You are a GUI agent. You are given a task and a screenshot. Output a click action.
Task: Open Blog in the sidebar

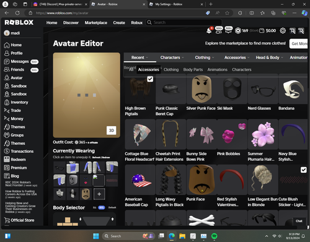[x=11, y=176]
